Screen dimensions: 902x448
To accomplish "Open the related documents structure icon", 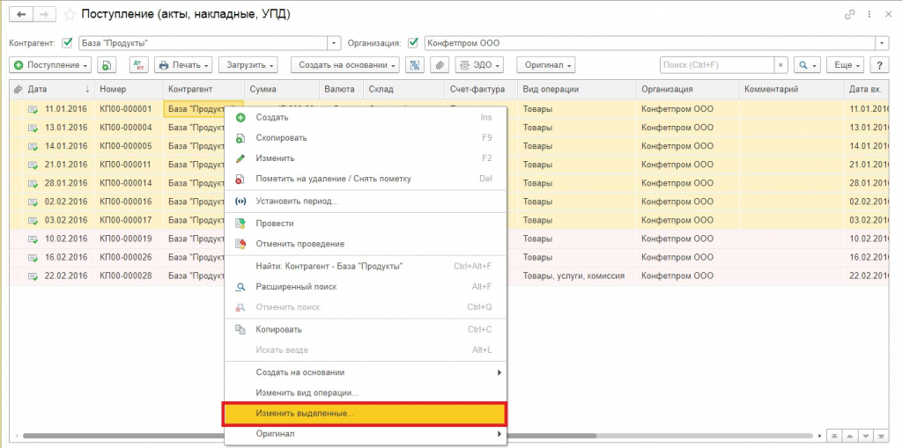I will (414, 65).
